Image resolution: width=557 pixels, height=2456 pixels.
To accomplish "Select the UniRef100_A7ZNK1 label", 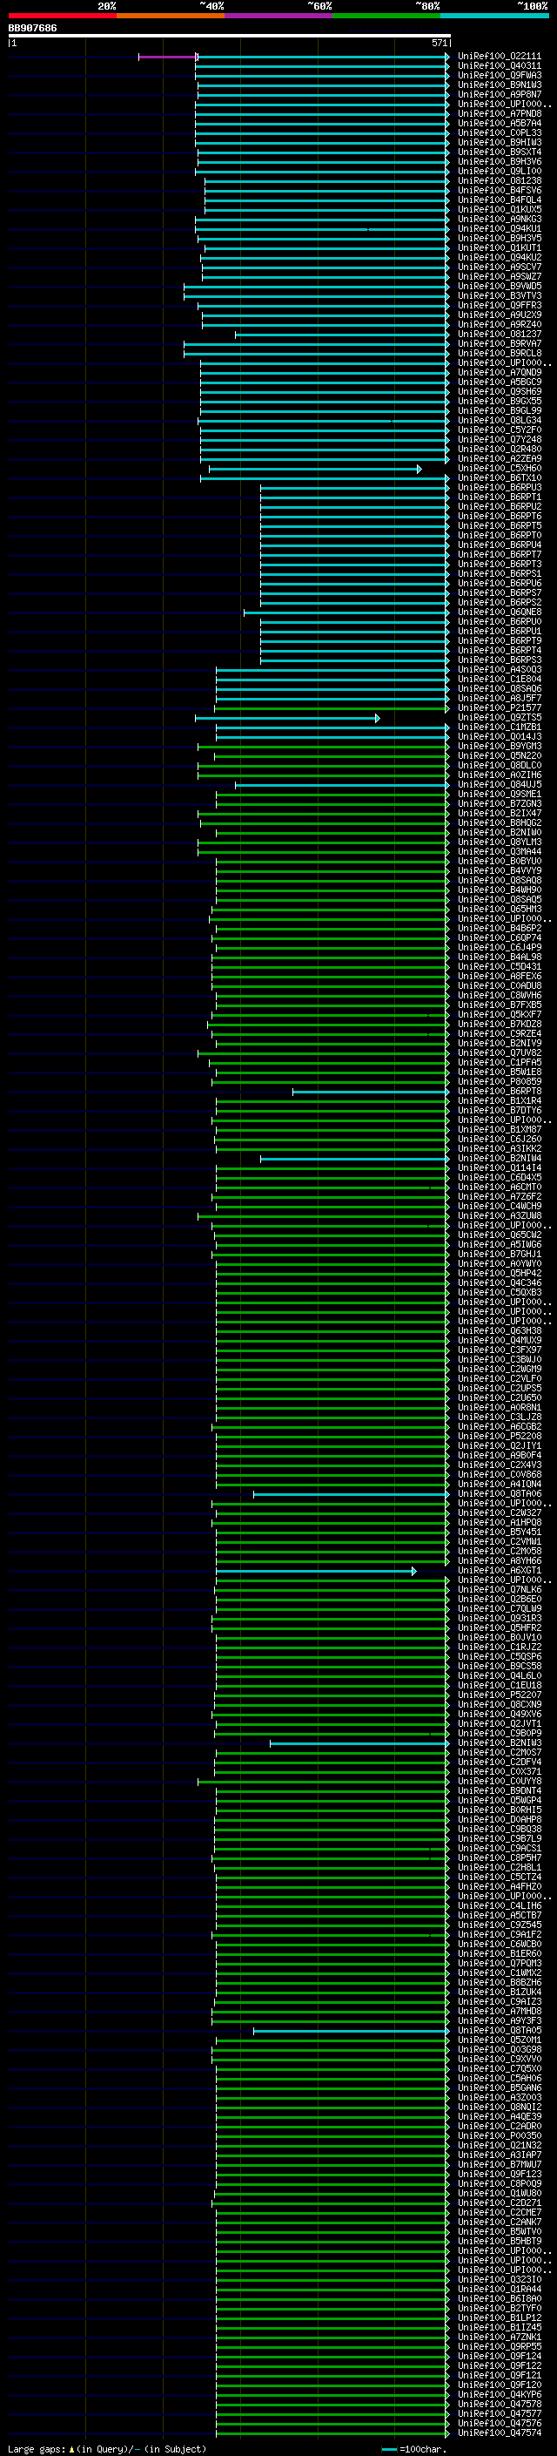I will pos(499,2337).
